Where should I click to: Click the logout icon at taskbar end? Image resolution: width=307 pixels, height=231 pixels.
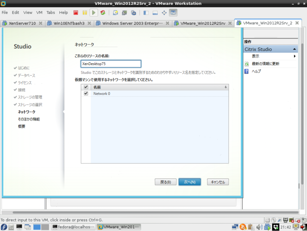[303, 227]
